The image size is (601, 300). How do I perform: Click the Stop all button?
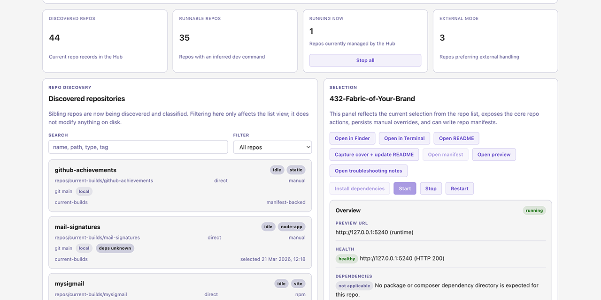(x=365, y=60)
